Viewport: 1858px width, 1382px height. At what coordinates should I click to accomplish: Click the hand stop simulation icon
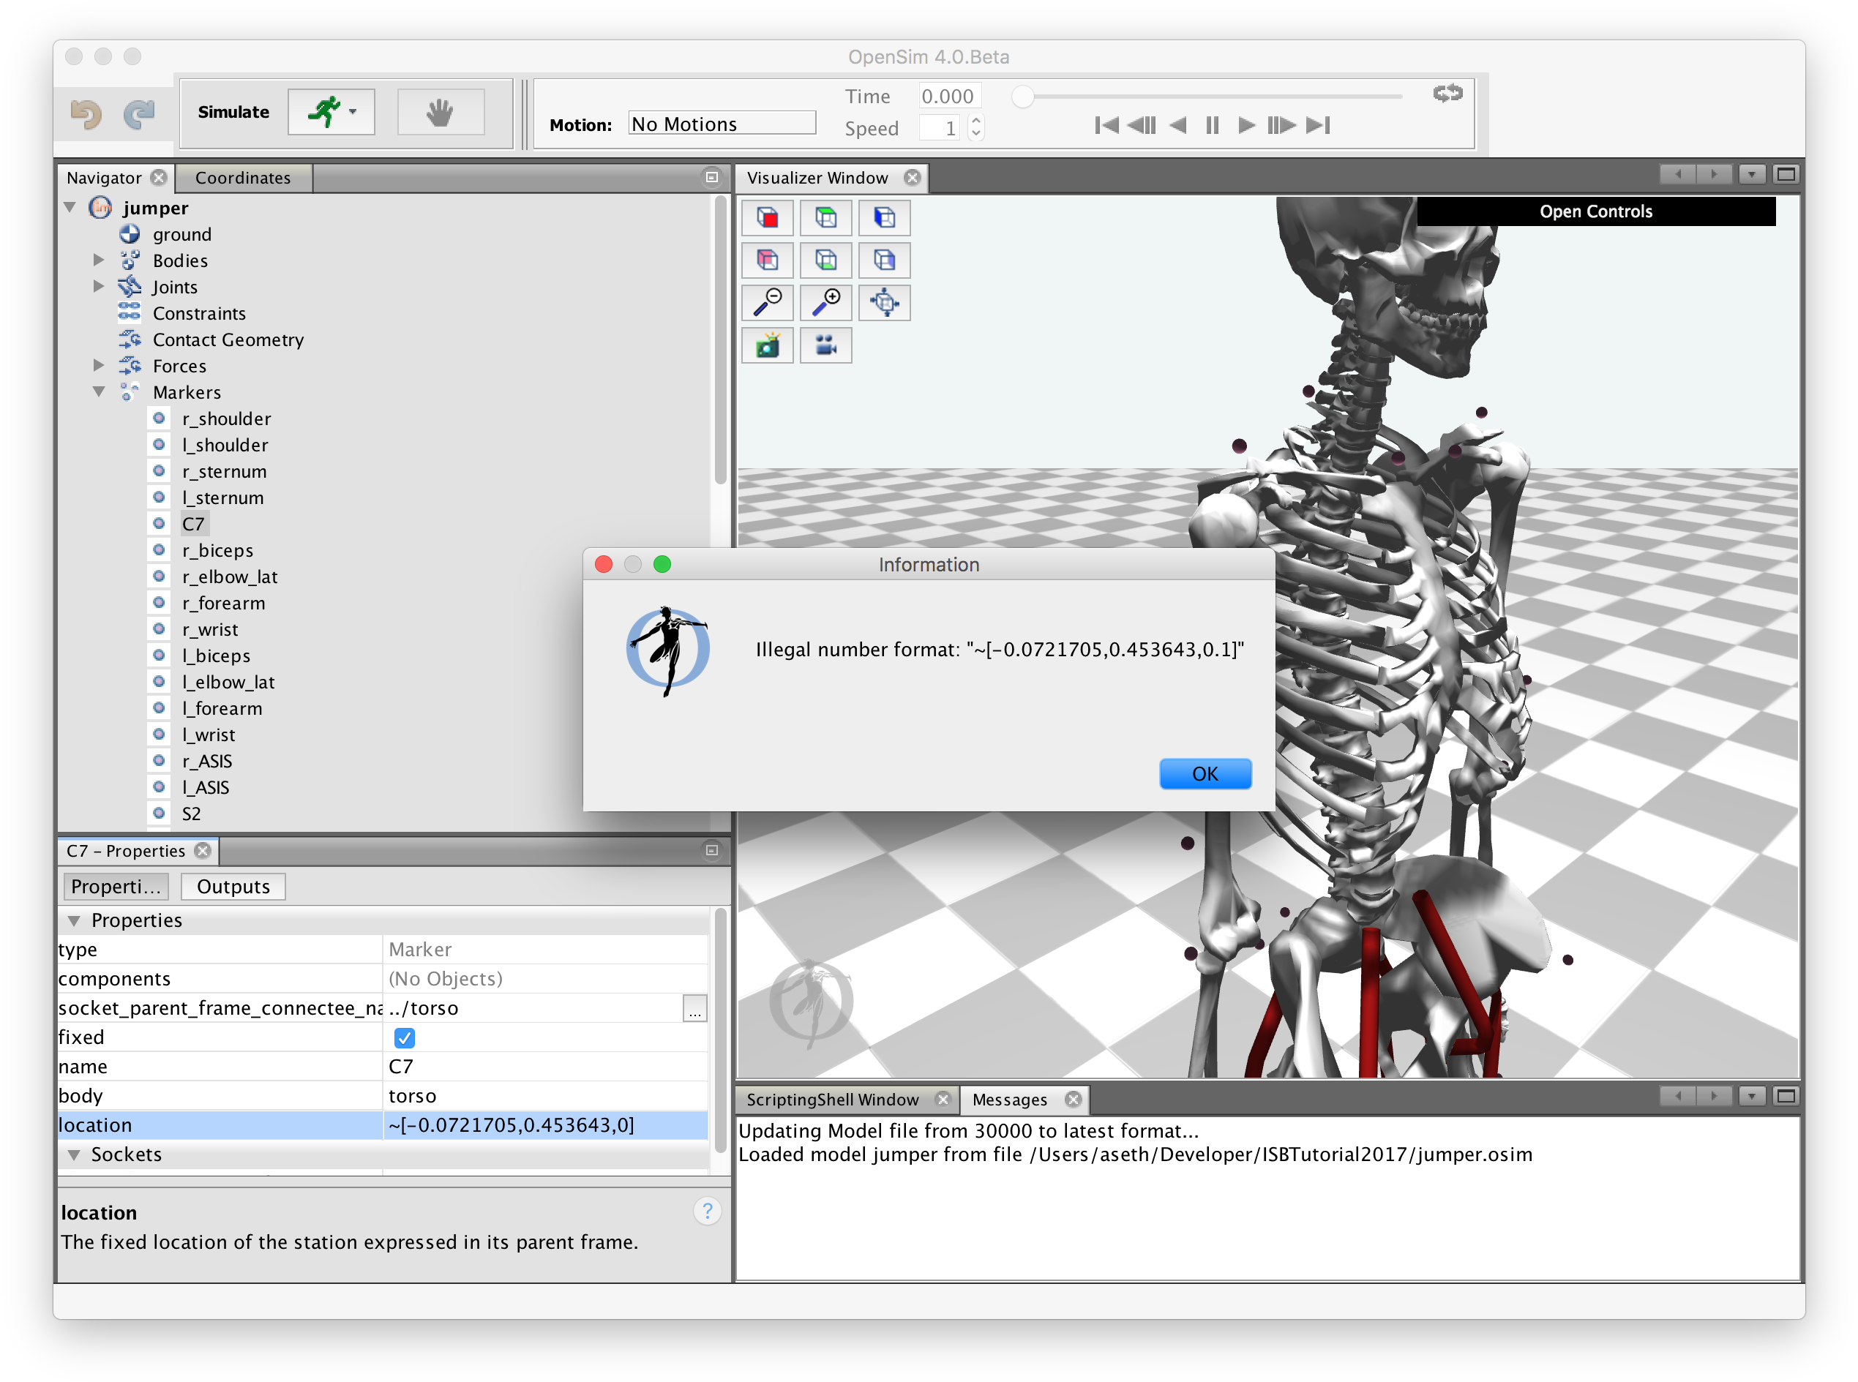pyautogui.click(x=439, y=112)
